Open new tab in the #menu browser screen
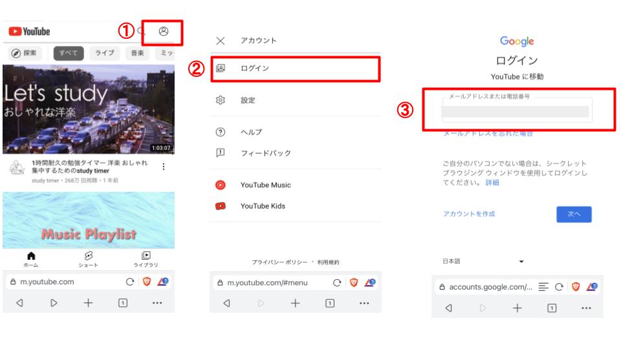 (x=296, y=304)
